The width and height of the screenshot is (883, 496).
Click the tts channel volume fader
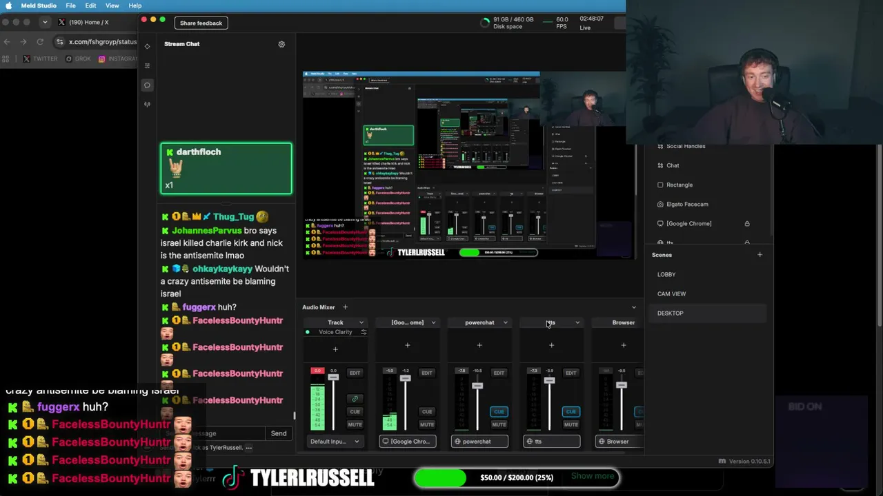tap(549, 380)
